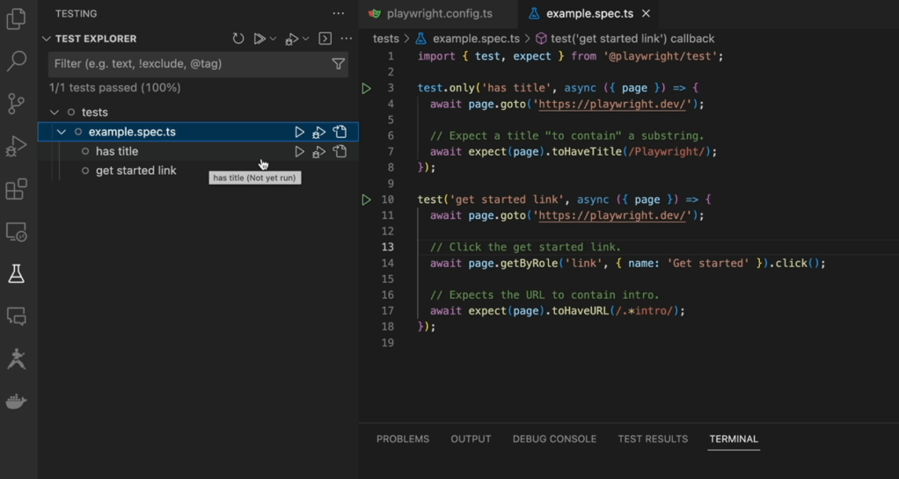This screenshot has height=479, width=899.
Task: Run test from gutter at line 10
Action: pyautogui.click(x=367, y=200)
